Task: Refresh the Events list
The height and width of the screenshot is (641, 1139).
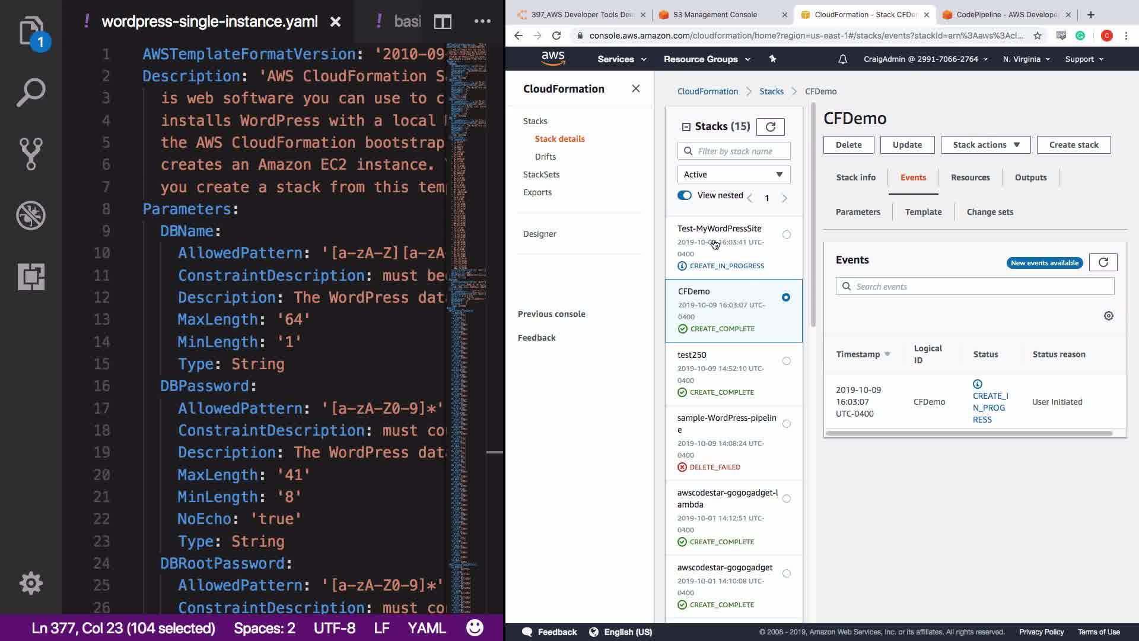Action: coord(1103,262)
